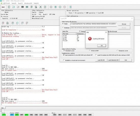140x116 pixels.
Task: Select the Database radio button
Action: pyautogui.click(x=63, y=28)
